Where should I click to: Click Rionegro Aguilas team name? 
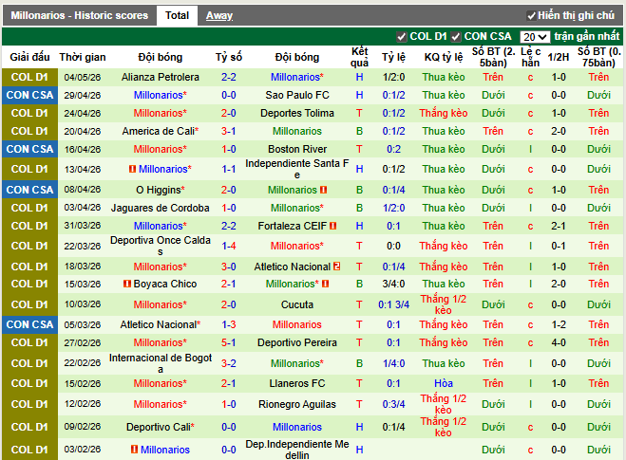[297, 404]
